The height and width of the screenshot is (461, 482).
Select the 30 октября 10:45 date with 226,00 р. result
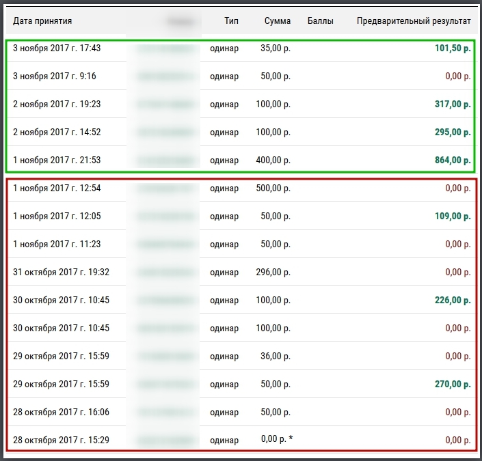tap(61, 300)
